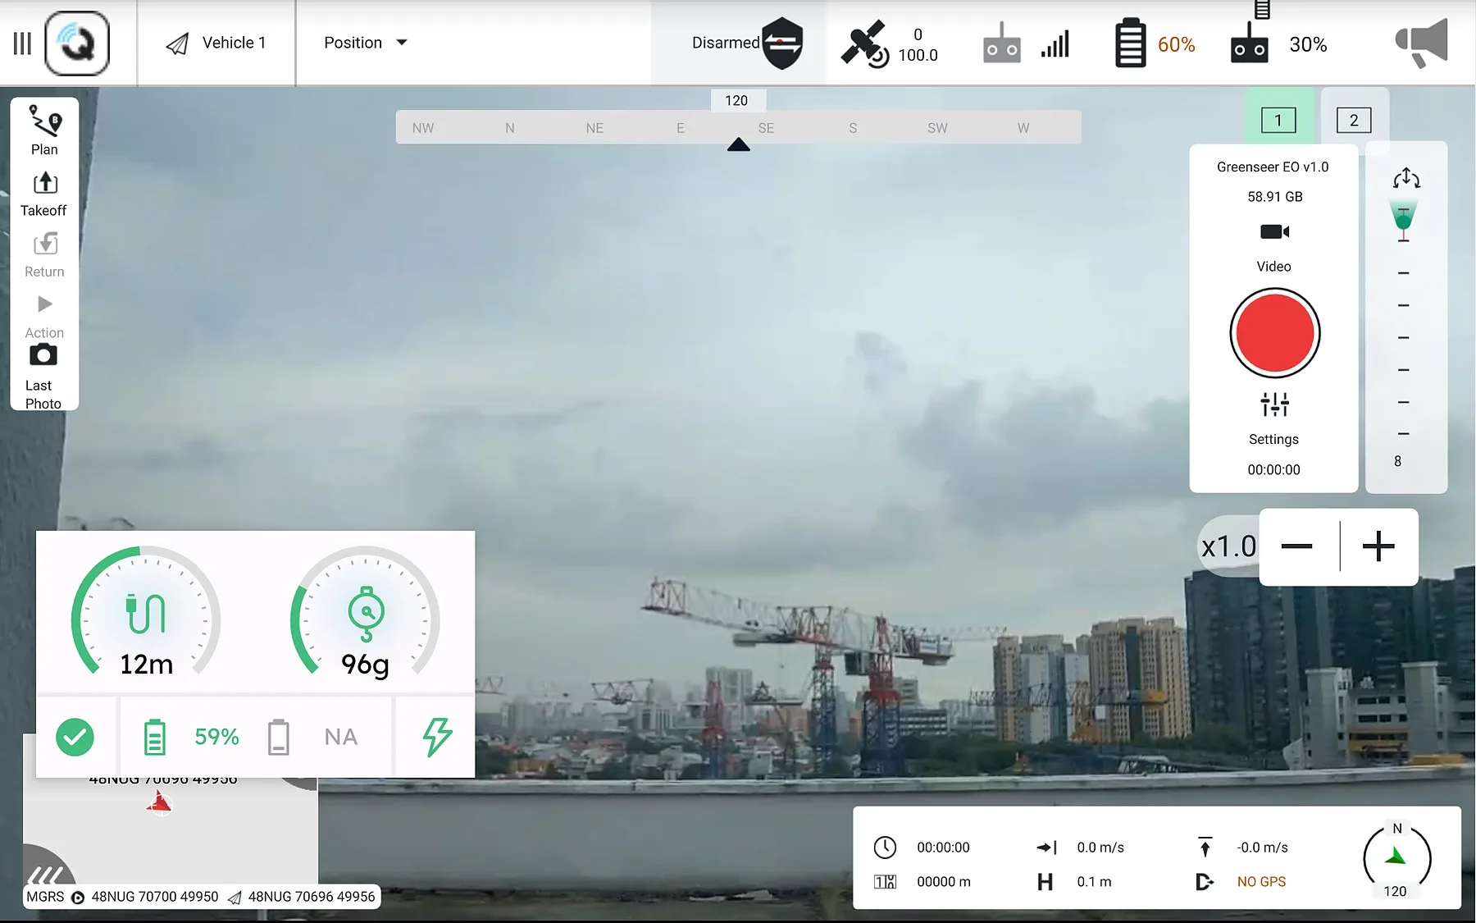The width and height of the screenshot is (1476, 923).
Task: Click the Return tool
Action: (x=44, y=255)
